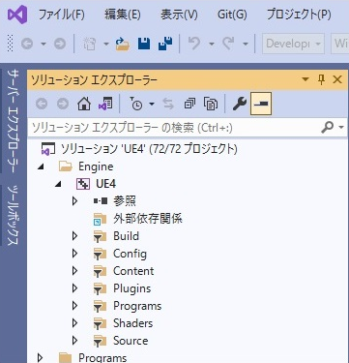This screenshot has width=349, height=363.
Task: Select the UE4 project item
Action: (106, 184)
